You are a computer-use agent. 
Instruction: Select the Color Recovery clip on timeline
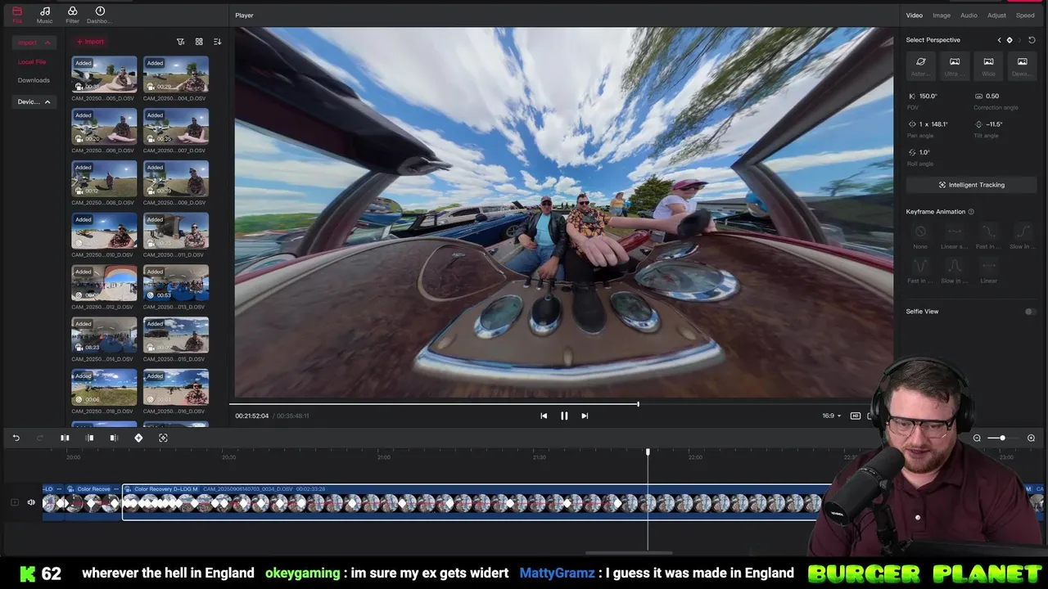click(x=93, y=502)
